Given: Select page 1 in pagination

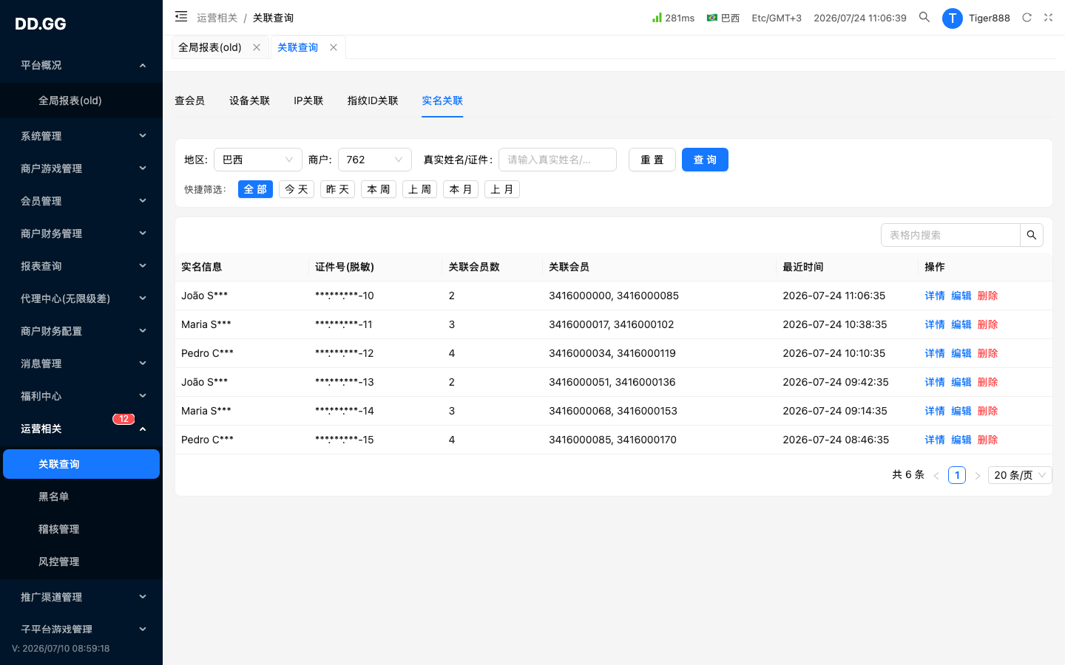Looking at the screenshot, I should [x=957, y=475].
